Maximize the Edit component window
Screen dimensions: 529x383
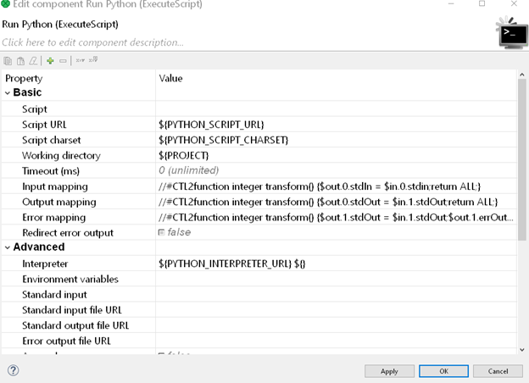click(x=482, y=3)
